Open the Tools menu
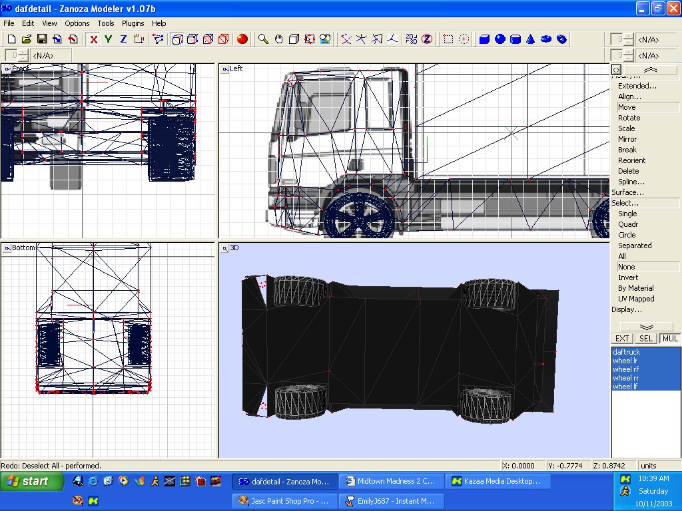682x511 pixels. [106, 23]
